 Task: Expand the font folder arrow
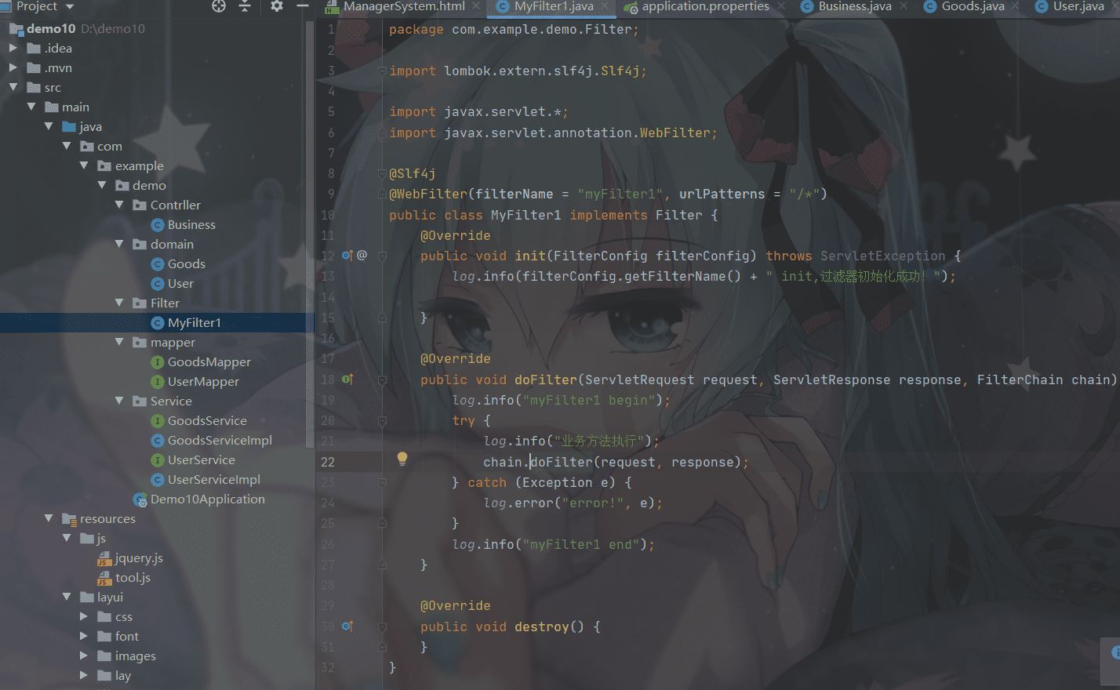[84, 636]
